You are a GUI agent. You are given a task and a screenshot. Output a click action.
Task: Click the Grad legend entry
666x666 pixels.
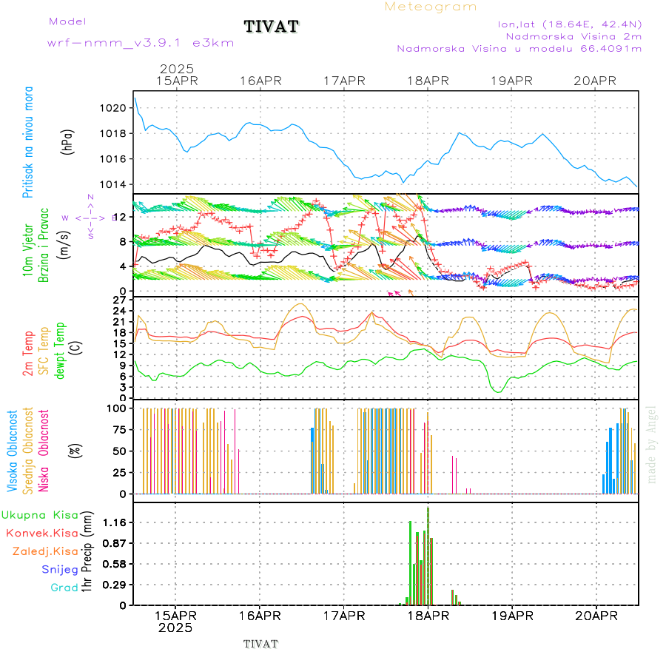click(64, 588)
